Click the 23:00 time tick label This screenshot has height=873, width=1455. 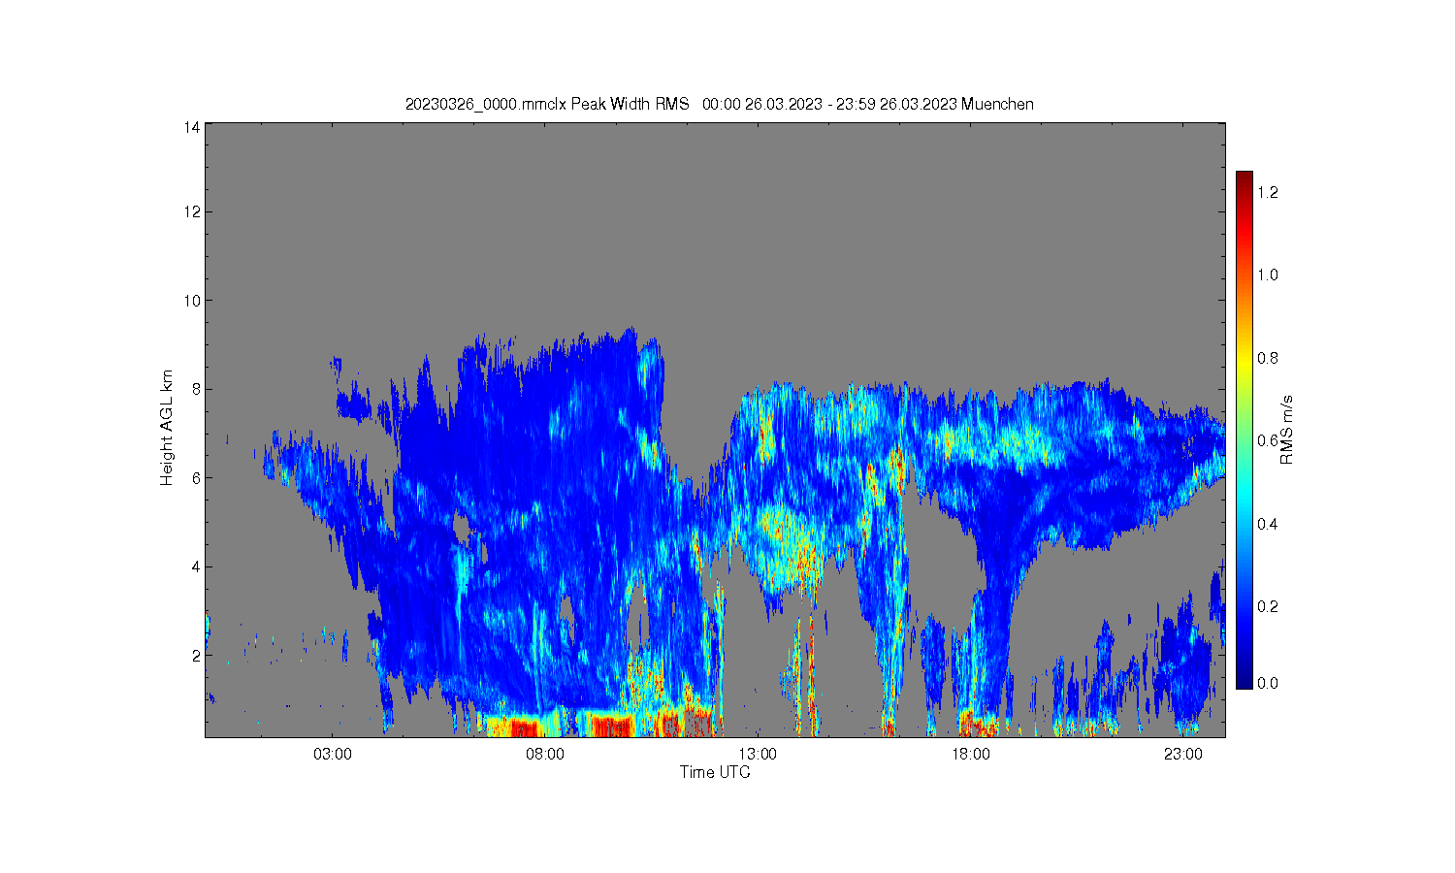1182,754
